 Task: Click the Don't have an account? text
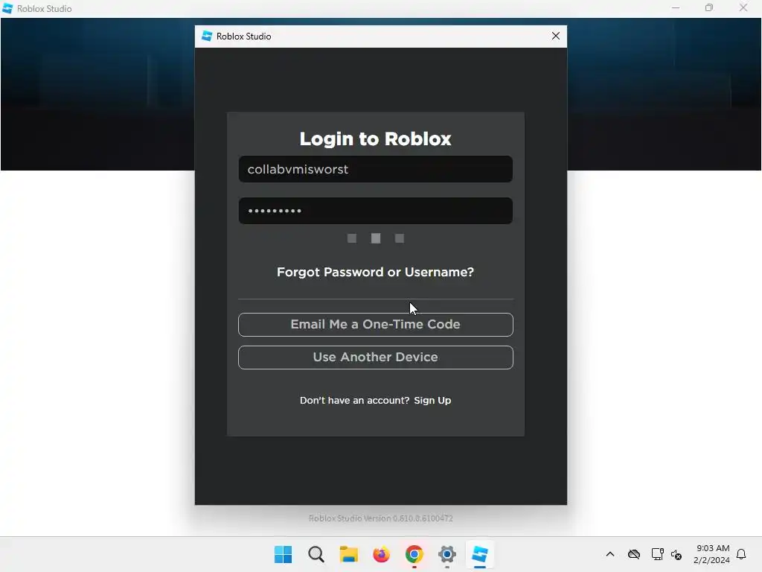pyautogui.click(x=355, y=400)
